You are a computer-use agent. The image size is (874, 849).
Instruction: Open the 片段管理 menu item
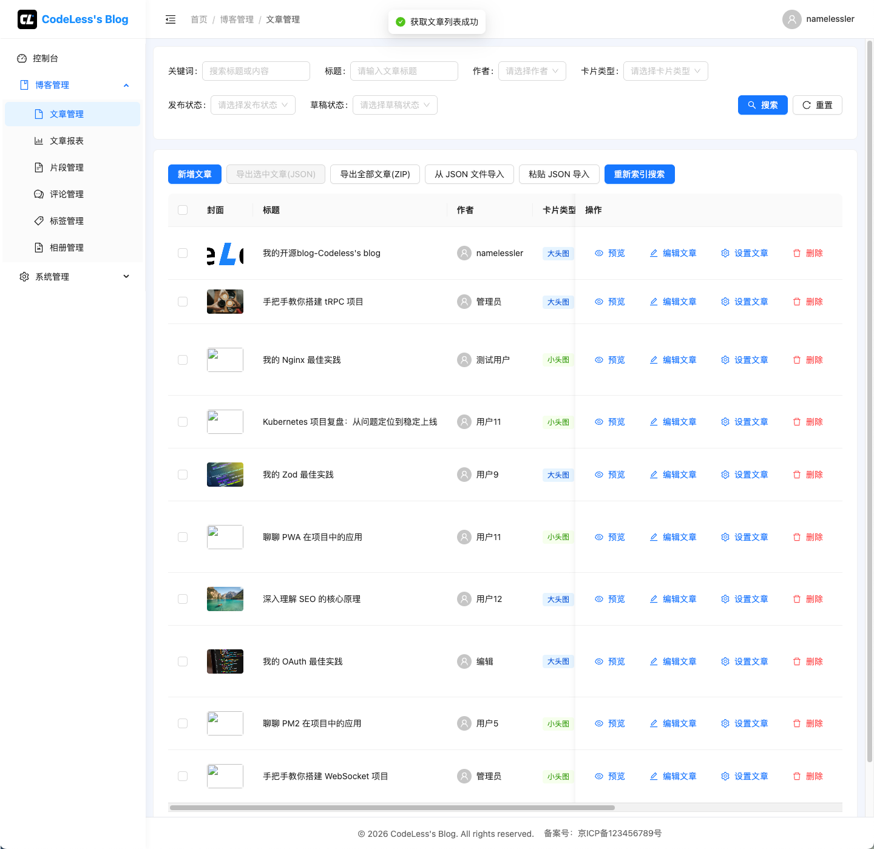pos(73,167)
